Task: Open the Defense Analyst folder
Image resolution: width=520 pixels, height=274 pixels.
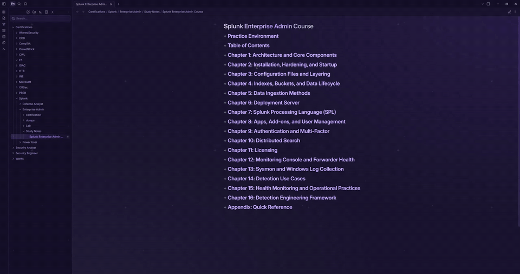Action: coord(32,104)
